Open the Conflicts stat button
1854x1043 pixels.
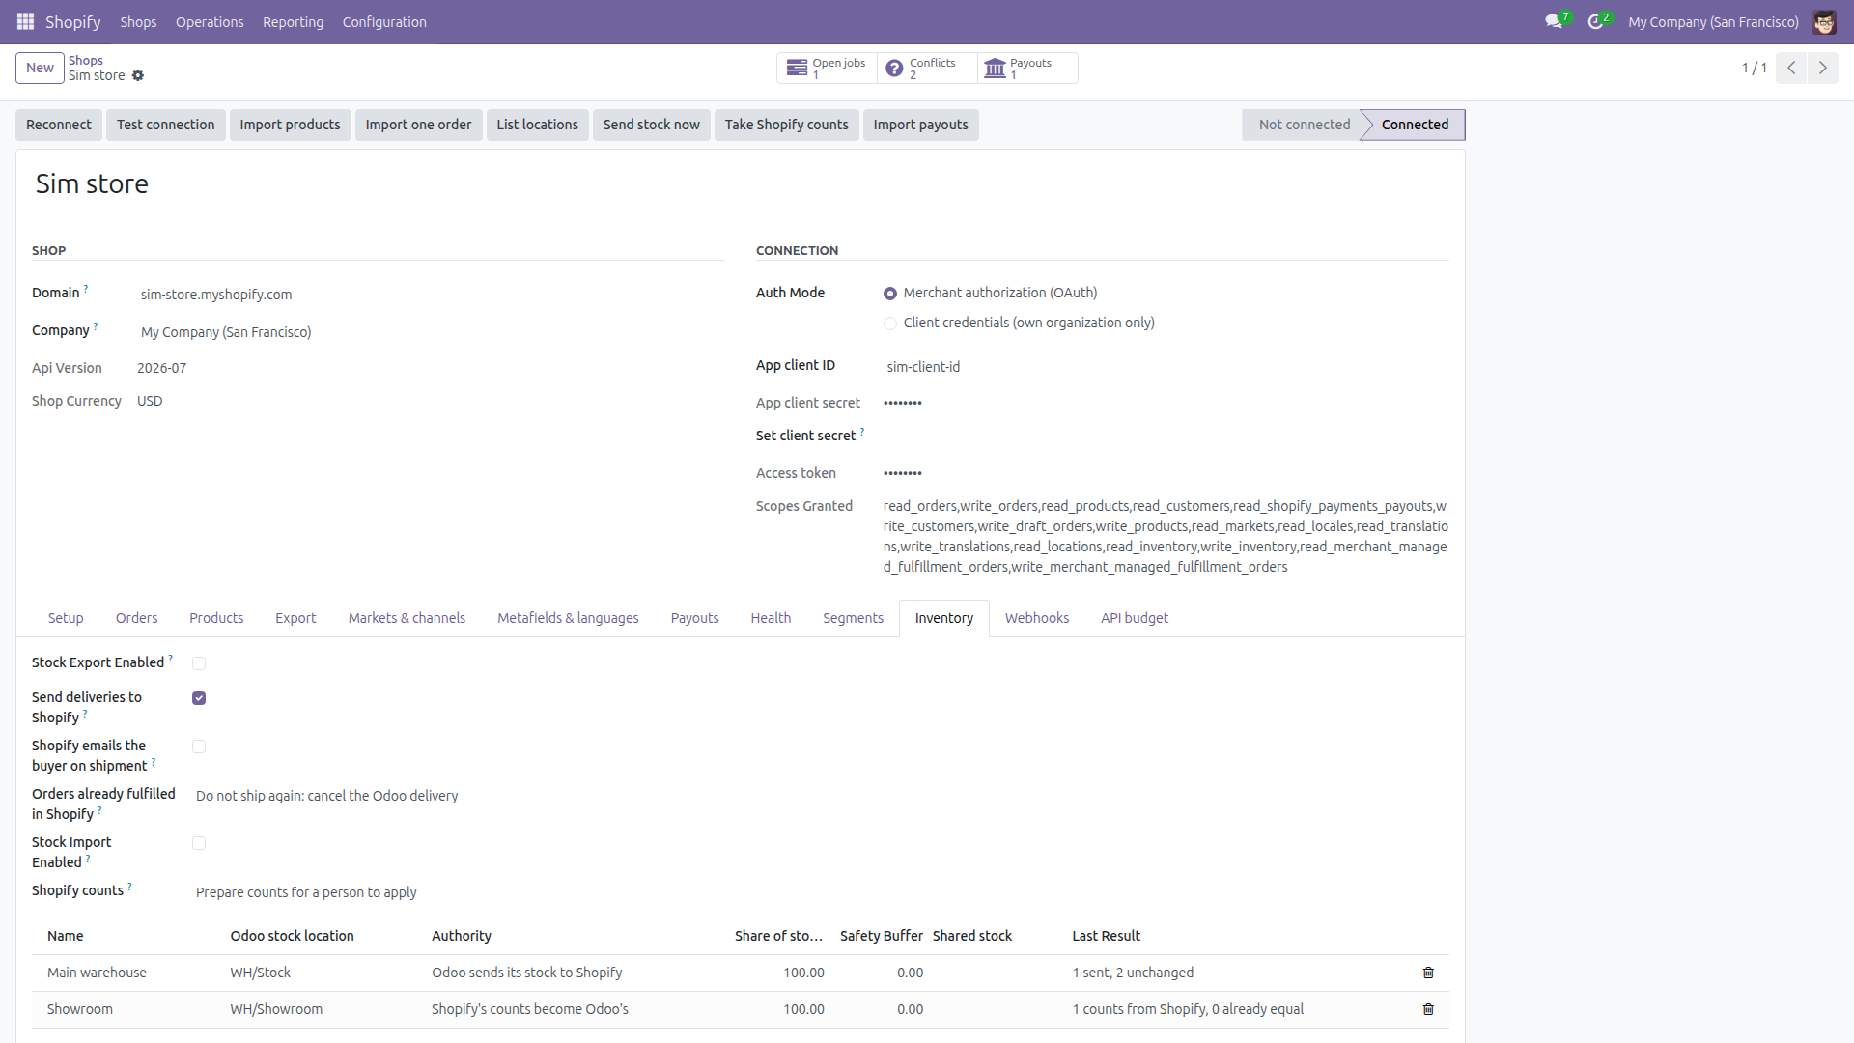pyautogui.click(x=927, y=68)
